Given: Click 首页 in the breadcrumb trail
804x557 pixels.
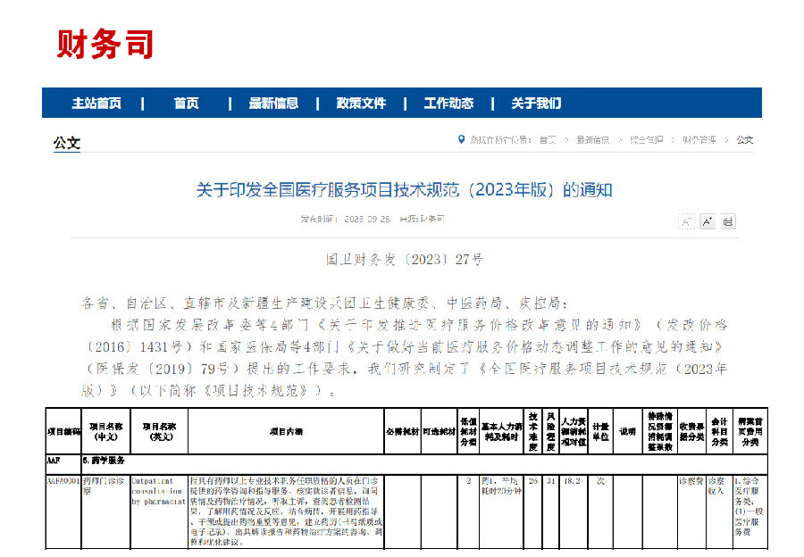Looking at the screenshot, I should tap(548, 140).
